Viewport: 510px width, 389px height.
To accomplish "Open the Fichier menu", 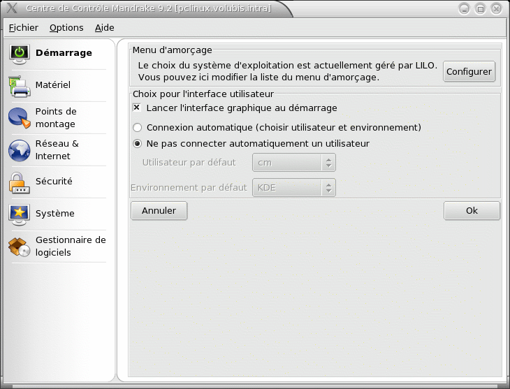I will [24, 28].
